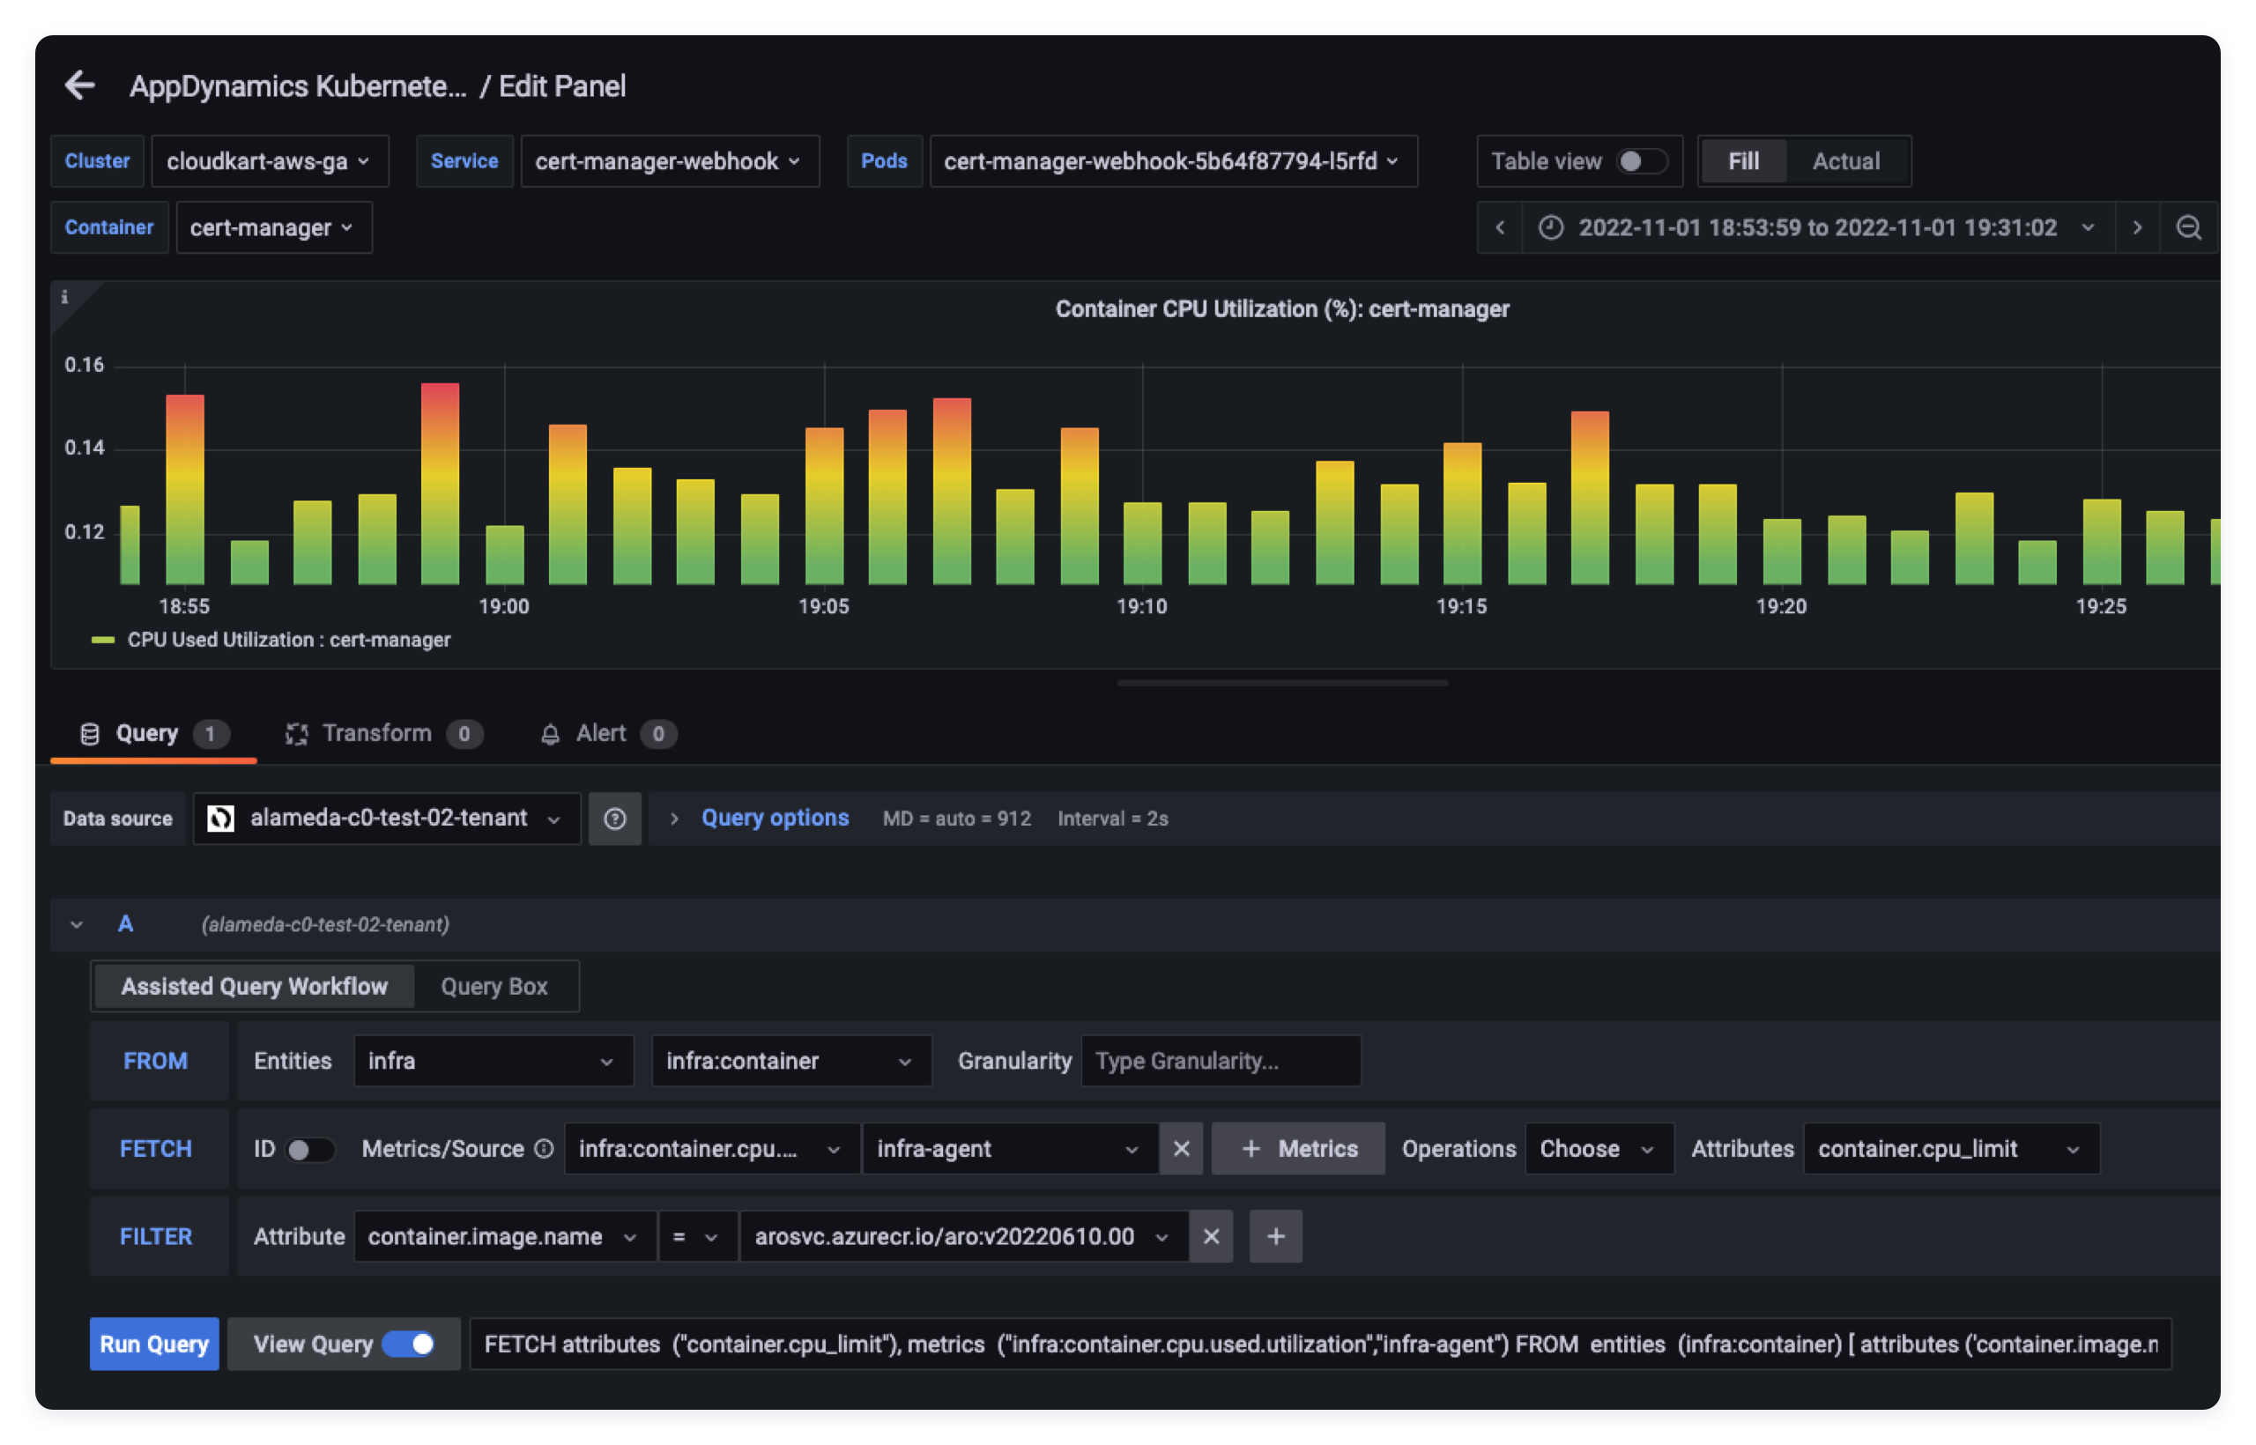
Task: Open Container dropdown cert-manager
Action: point(274,228)
